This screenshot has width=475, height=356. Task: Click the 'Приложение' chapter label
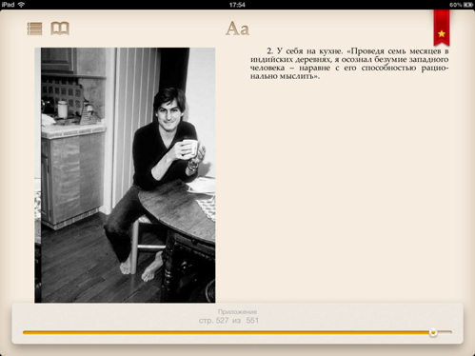237,311
